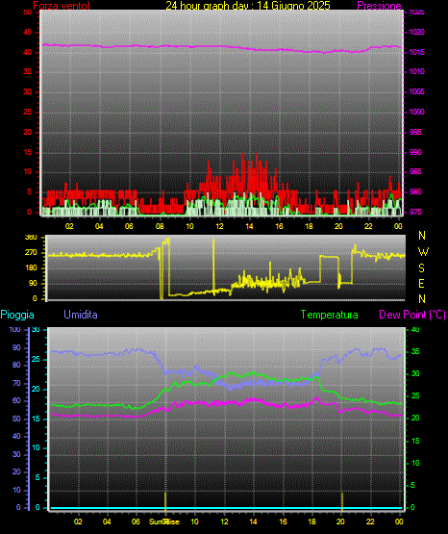
Task: Click the 180 value on wind direction axis
Action: pyautogui.click(x=31, y=268)
